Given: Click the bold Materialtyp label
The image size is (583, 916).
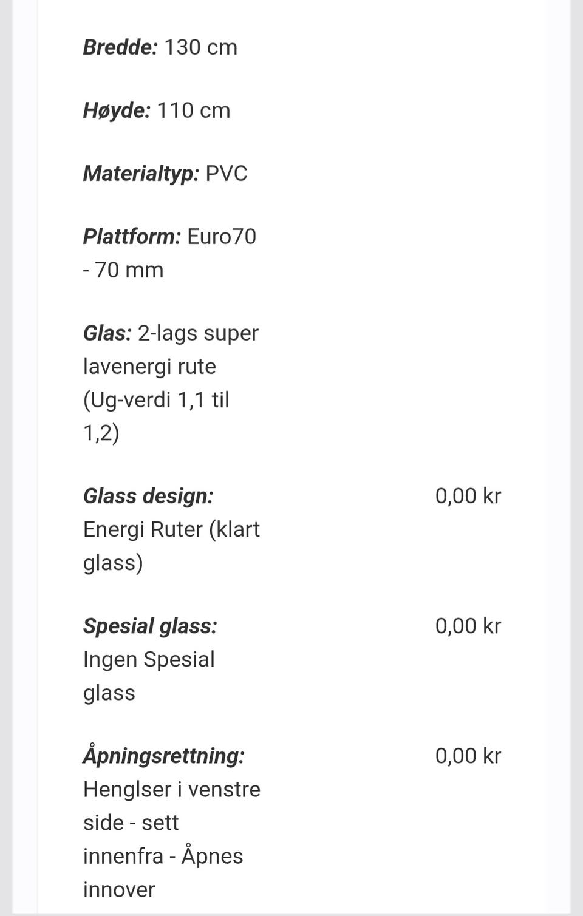Looking at the screenshot, I should click(x=141, y=174).
